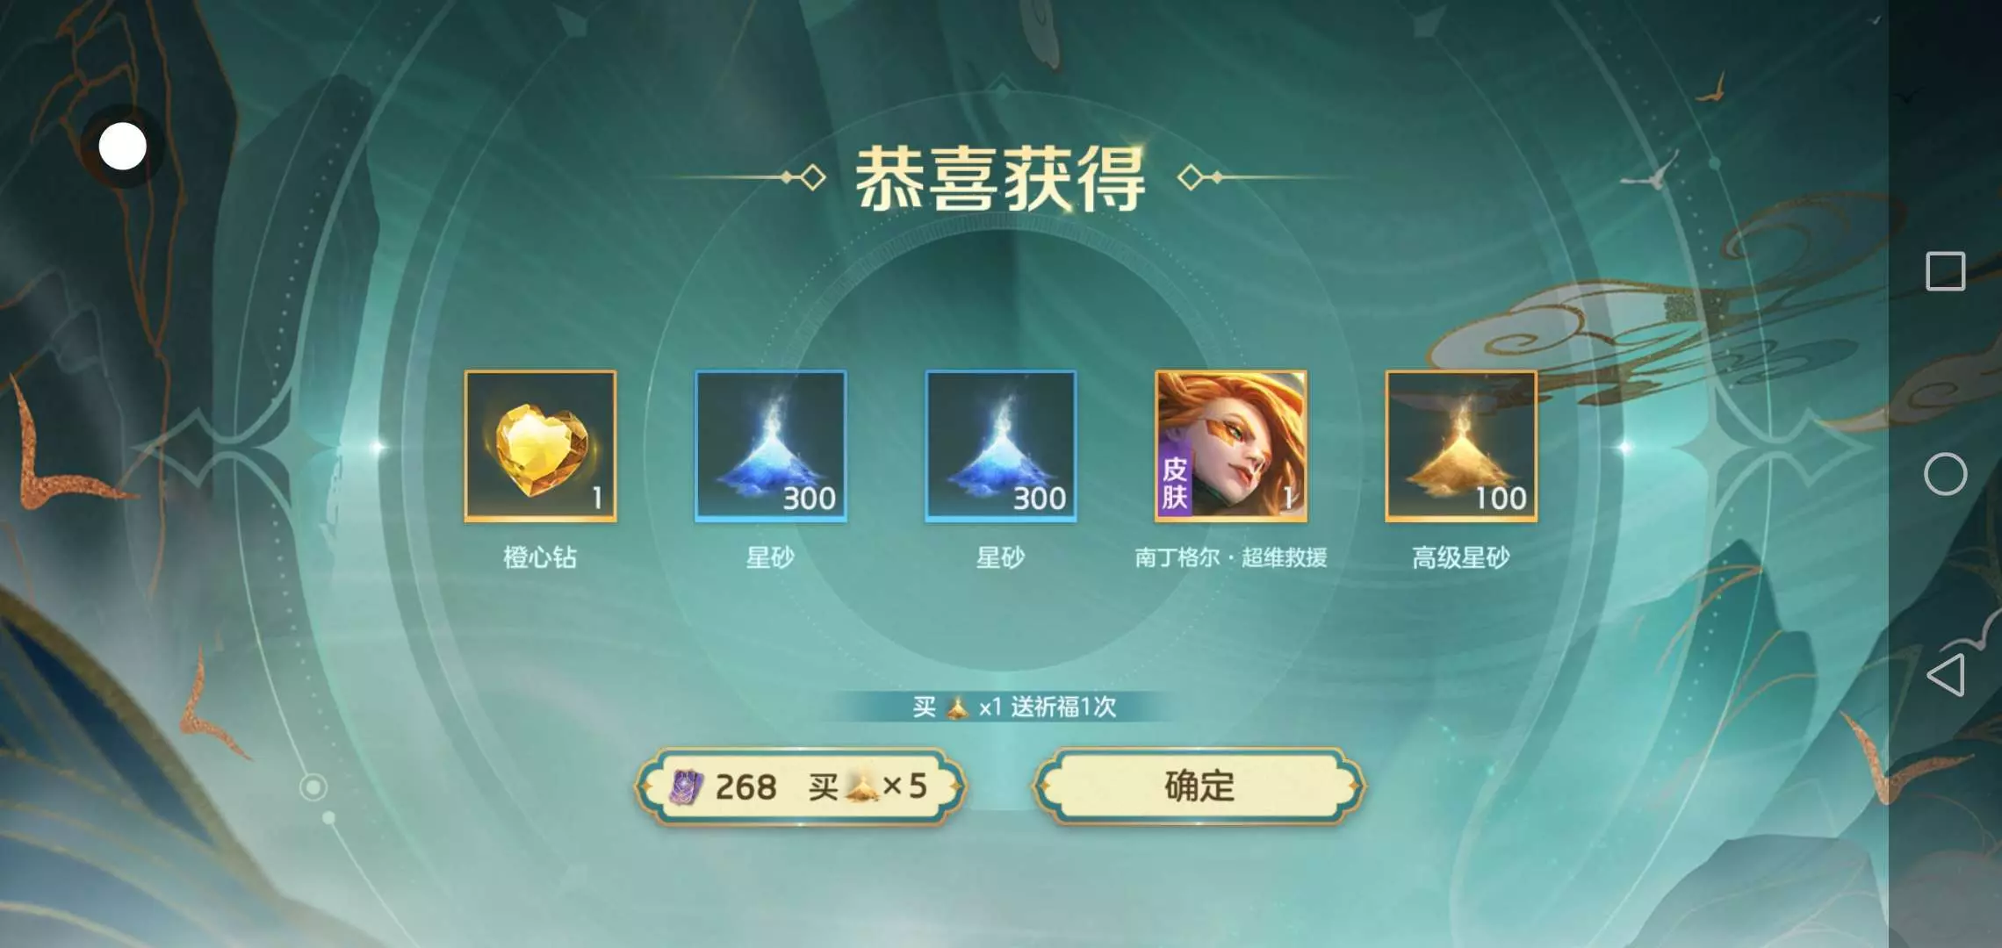The width and height of the screenshot is (2002, 948).
Task: Tap the golden 高级星砂 reward icon
Action: click(1461, 446)
